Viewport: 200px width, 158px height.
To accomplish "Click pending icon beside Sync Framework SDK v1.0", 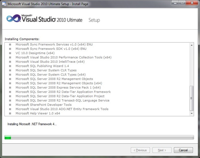I will [x=10, y=49].
